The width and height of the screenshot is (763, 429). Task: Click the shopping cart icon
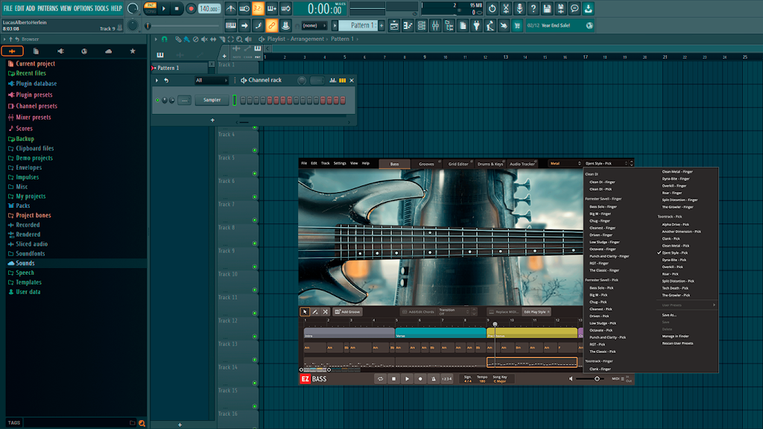click(517, 25)
